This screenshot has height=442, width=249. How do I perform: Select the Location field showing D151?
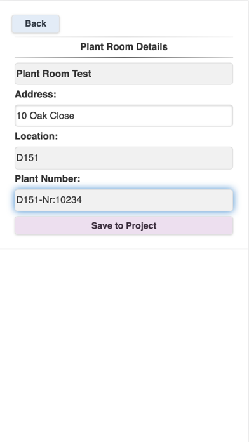[x=124, y=158]
